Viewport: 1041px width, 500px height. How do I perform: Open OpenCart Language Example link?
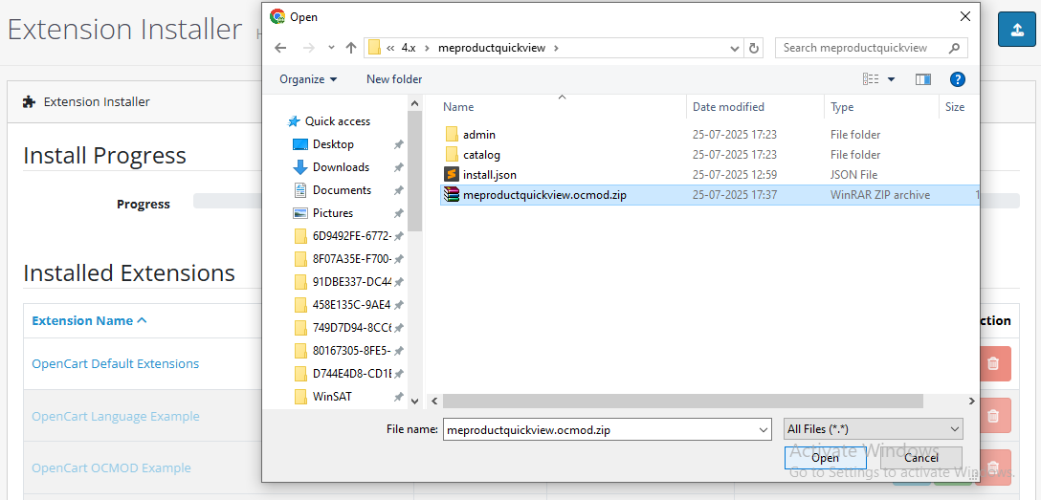116,417
